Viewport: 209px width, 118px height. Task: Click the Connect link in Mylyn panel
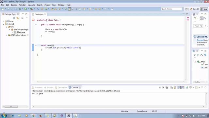click(200, 40)
